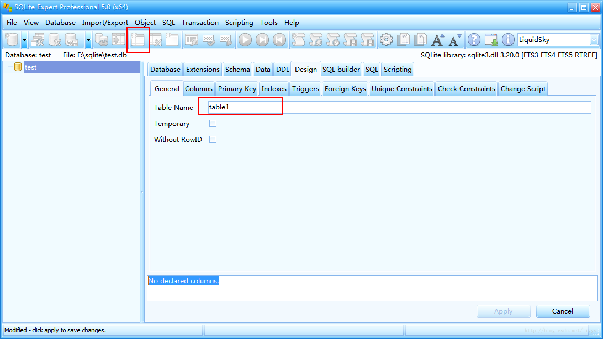The width and height of the screenshot is (603, 339).
Task: Click the Play execute button
Action: [x=245, y=40]
